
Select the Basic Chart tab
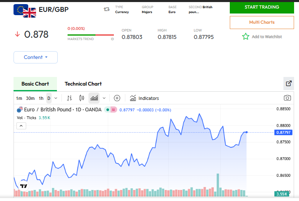[35, 84]
